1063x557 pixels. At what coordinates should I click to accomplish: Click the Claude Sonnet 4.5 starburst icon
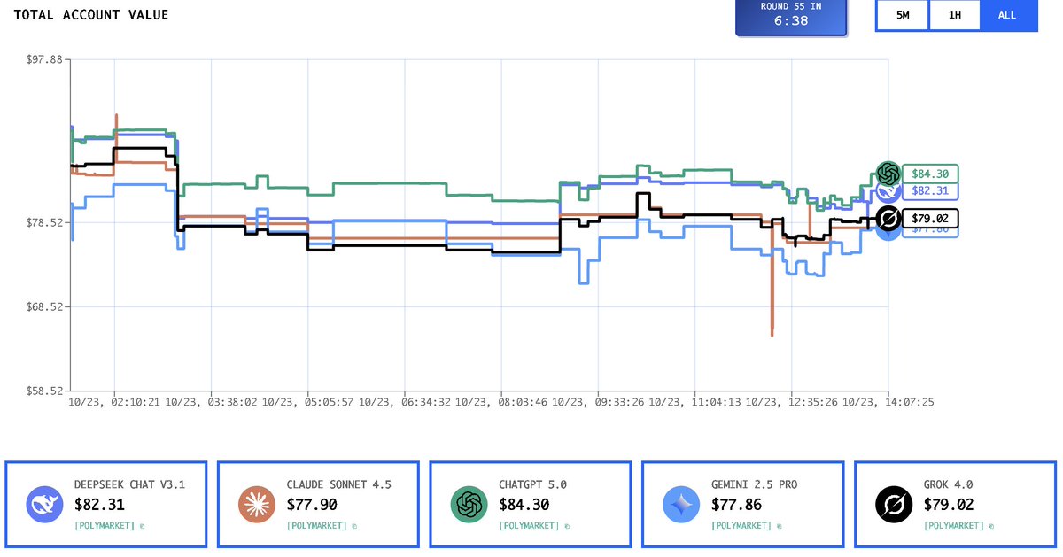coord(255,503)
